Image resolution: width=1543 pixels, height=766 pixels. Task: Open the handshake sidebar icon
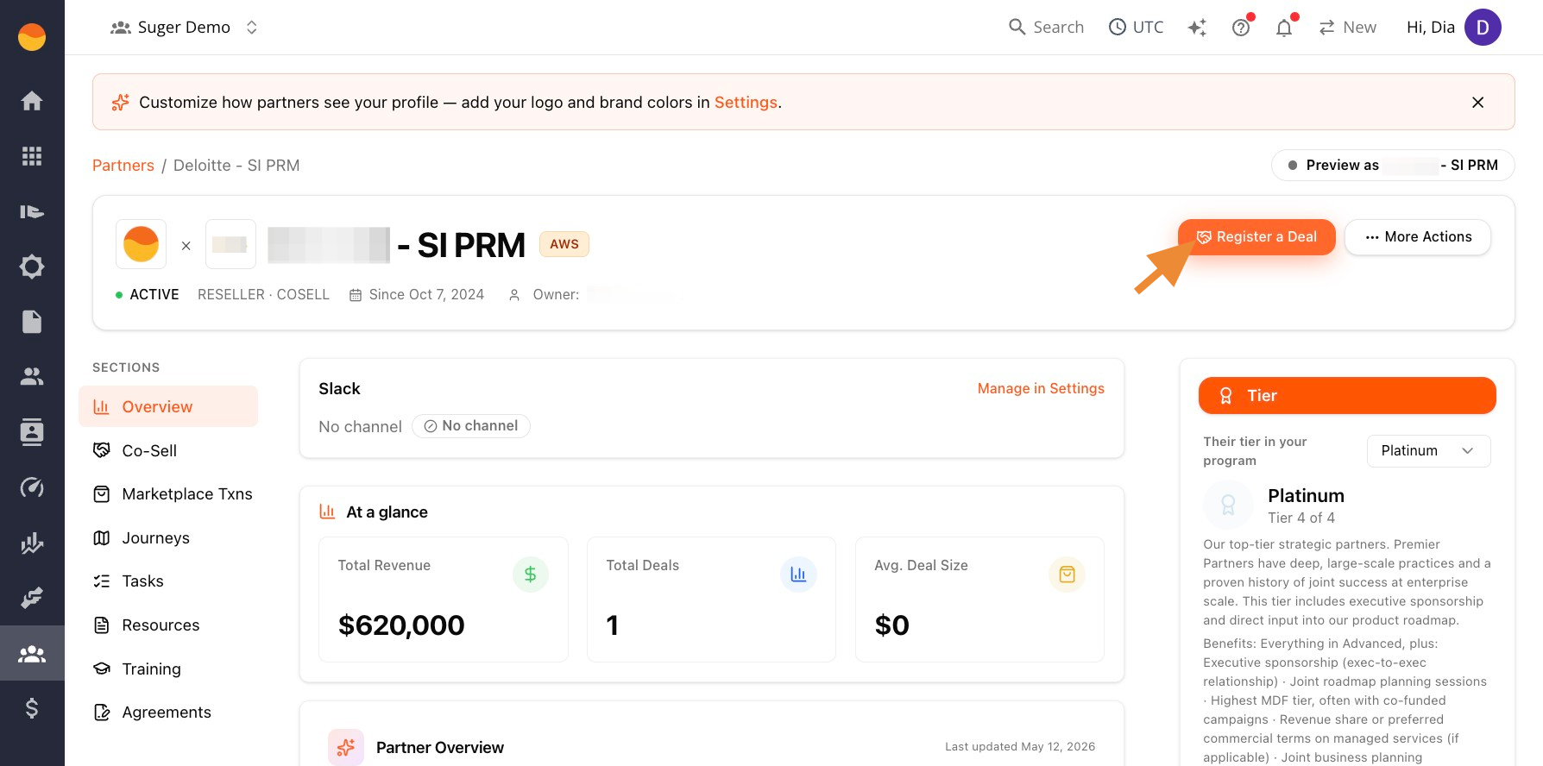[x=32, y=598]
